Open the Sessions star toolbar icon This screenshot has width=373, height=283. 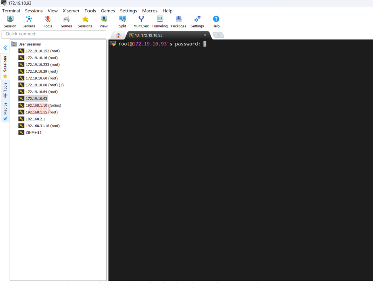tap(85, 22)
